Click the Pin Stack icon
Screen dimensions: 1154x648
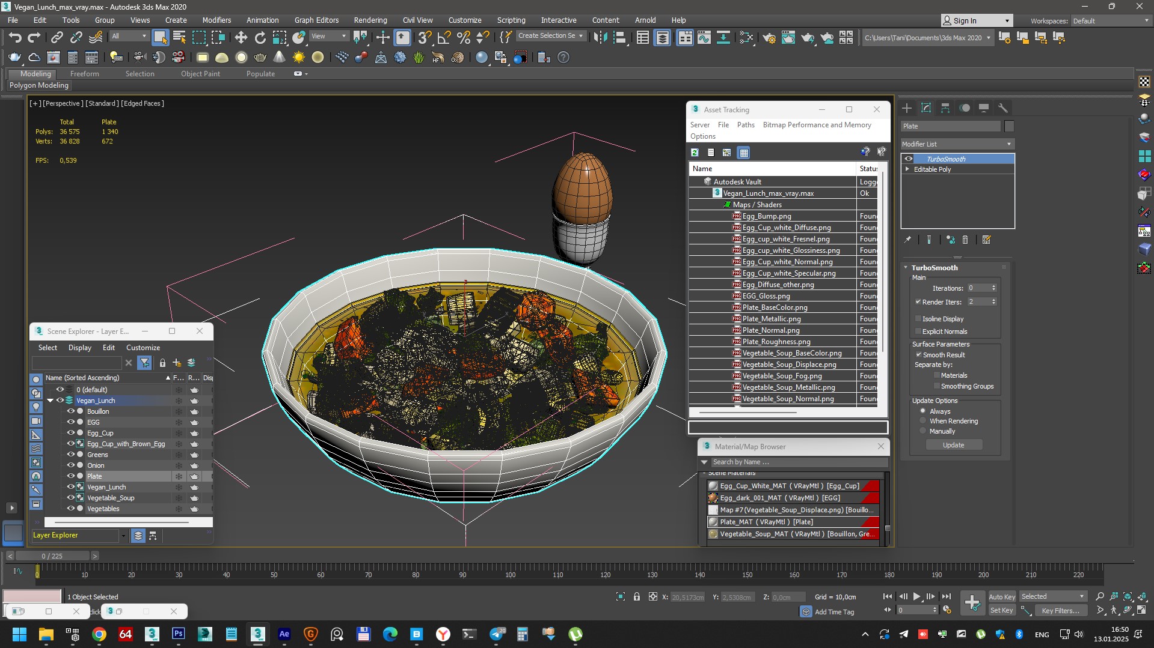pyautogui.click(x=907, y=240)
